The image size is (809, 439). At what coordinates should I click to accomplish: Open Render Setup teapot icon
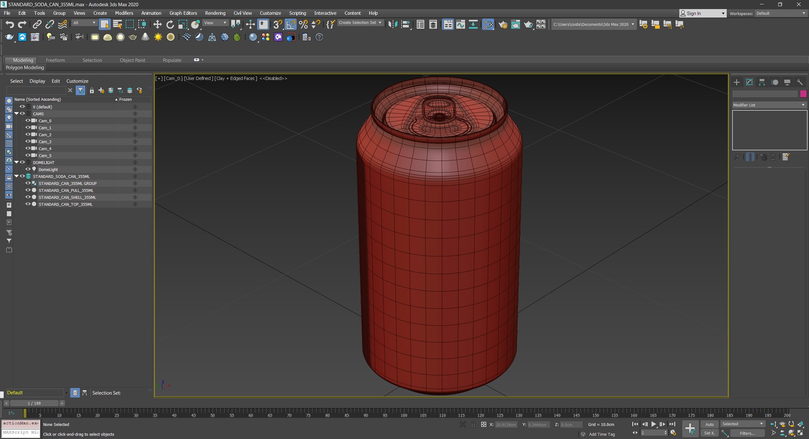[x=503, y=24]
